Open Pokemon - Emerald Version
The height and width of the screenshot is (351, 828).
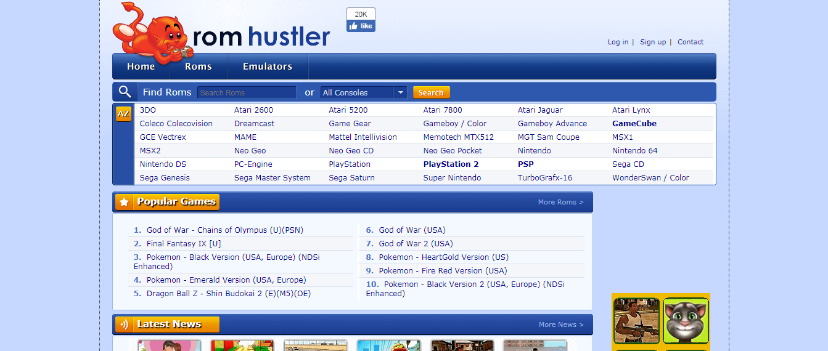pyautogui.click(x=226, y=280)
